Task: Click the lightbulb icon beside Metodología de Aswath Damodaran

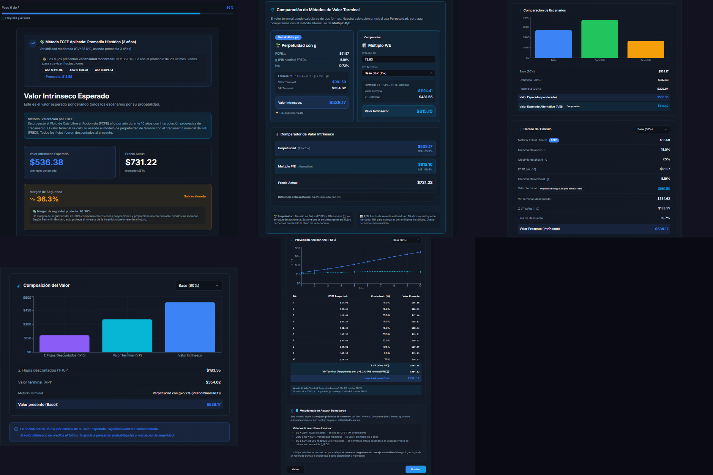Action: (292, 411)
